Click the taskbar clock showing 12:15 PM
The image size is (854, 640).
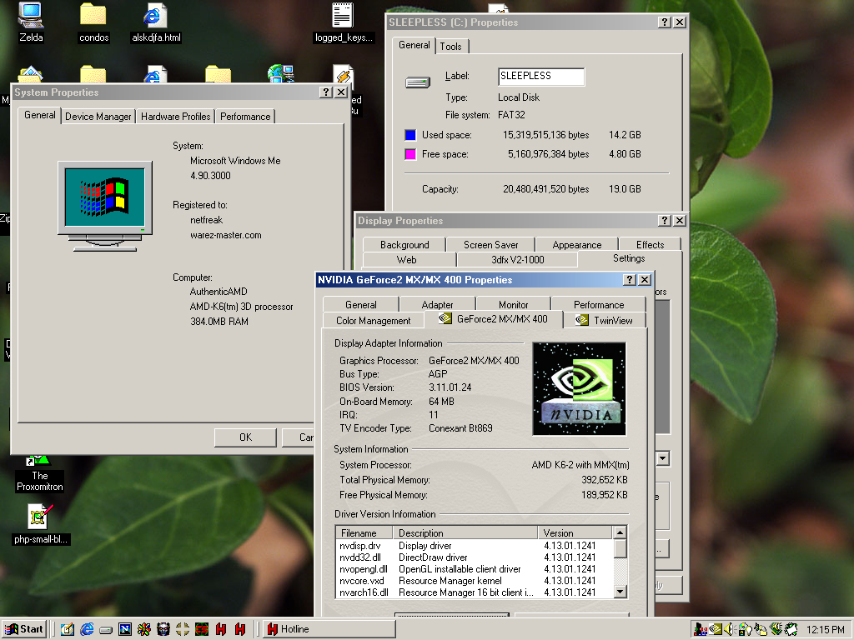825,630
